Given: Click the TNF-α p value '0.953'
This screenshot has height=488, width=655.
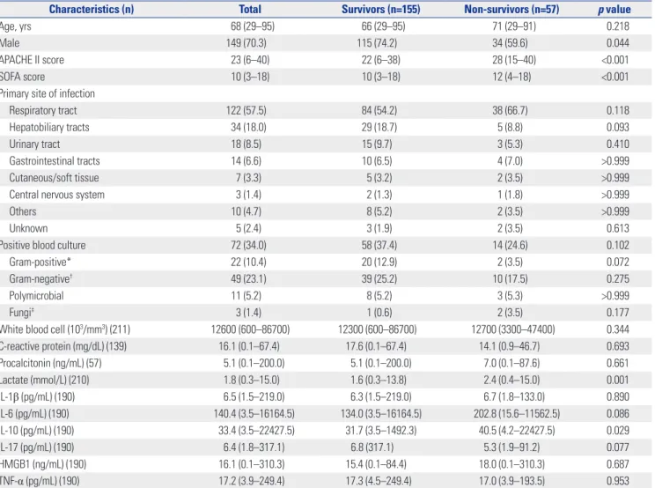Looking at the screenshot, I should (x=618, y=481).
